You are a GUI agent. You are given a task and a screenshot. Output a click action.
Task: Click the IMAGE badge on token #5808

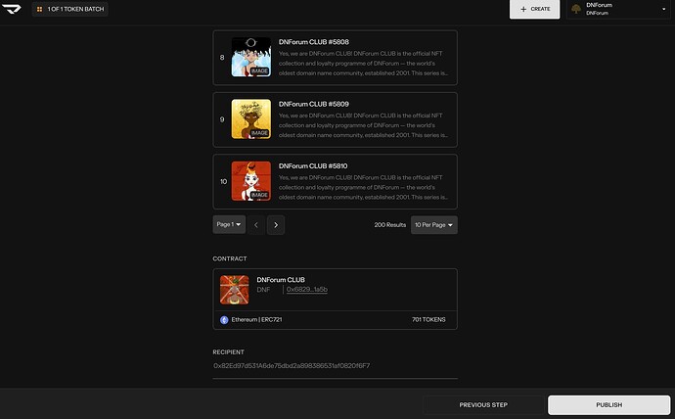[x=259, y=71]
